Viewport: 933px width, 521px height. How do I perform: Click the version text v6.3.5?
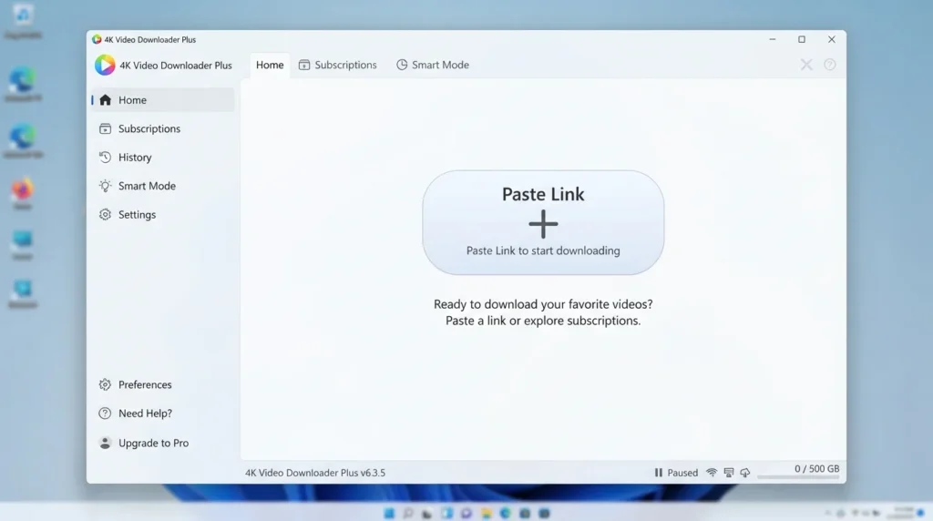point(373,473)
